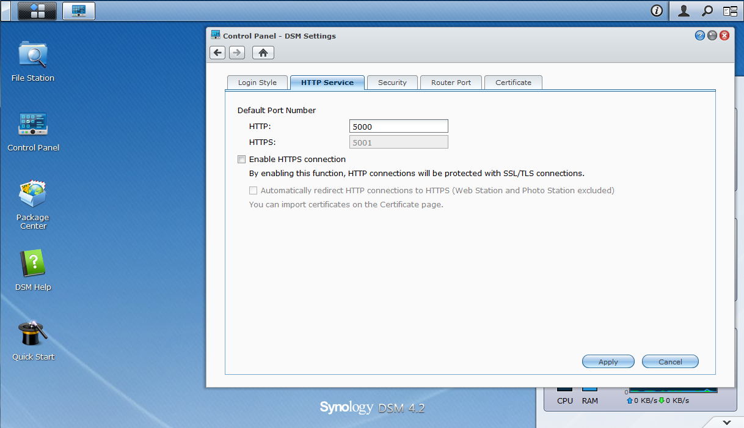Open help for DSM Settings window
744x428 pixels.
[x=700, y=35]
